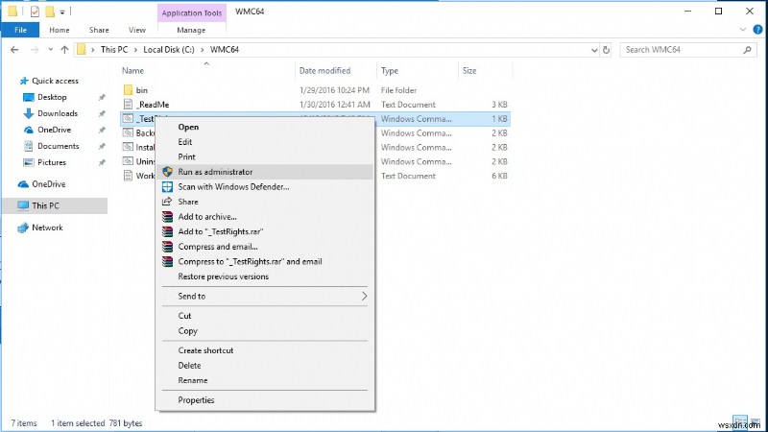
Task: Click the chevron after This PC in path
Action: [135, 50]
